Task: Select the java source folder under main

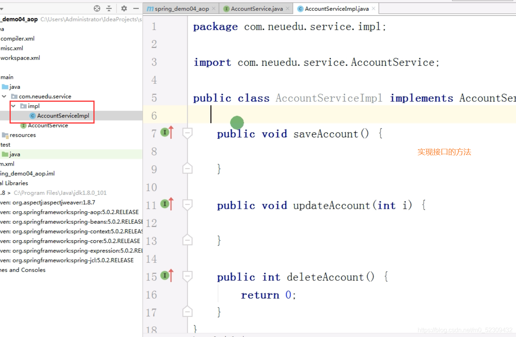Action: point(15,87)
